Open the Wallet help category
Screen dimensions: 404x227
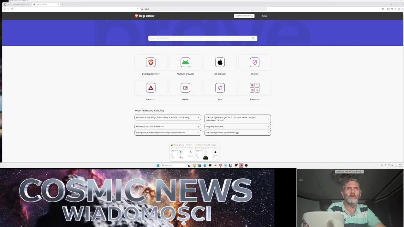point(185,88)
